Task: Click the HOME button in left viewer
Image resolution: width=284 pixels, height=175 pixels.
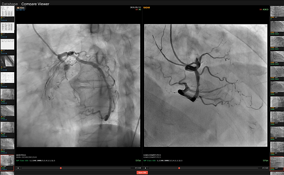Action: 21,8
